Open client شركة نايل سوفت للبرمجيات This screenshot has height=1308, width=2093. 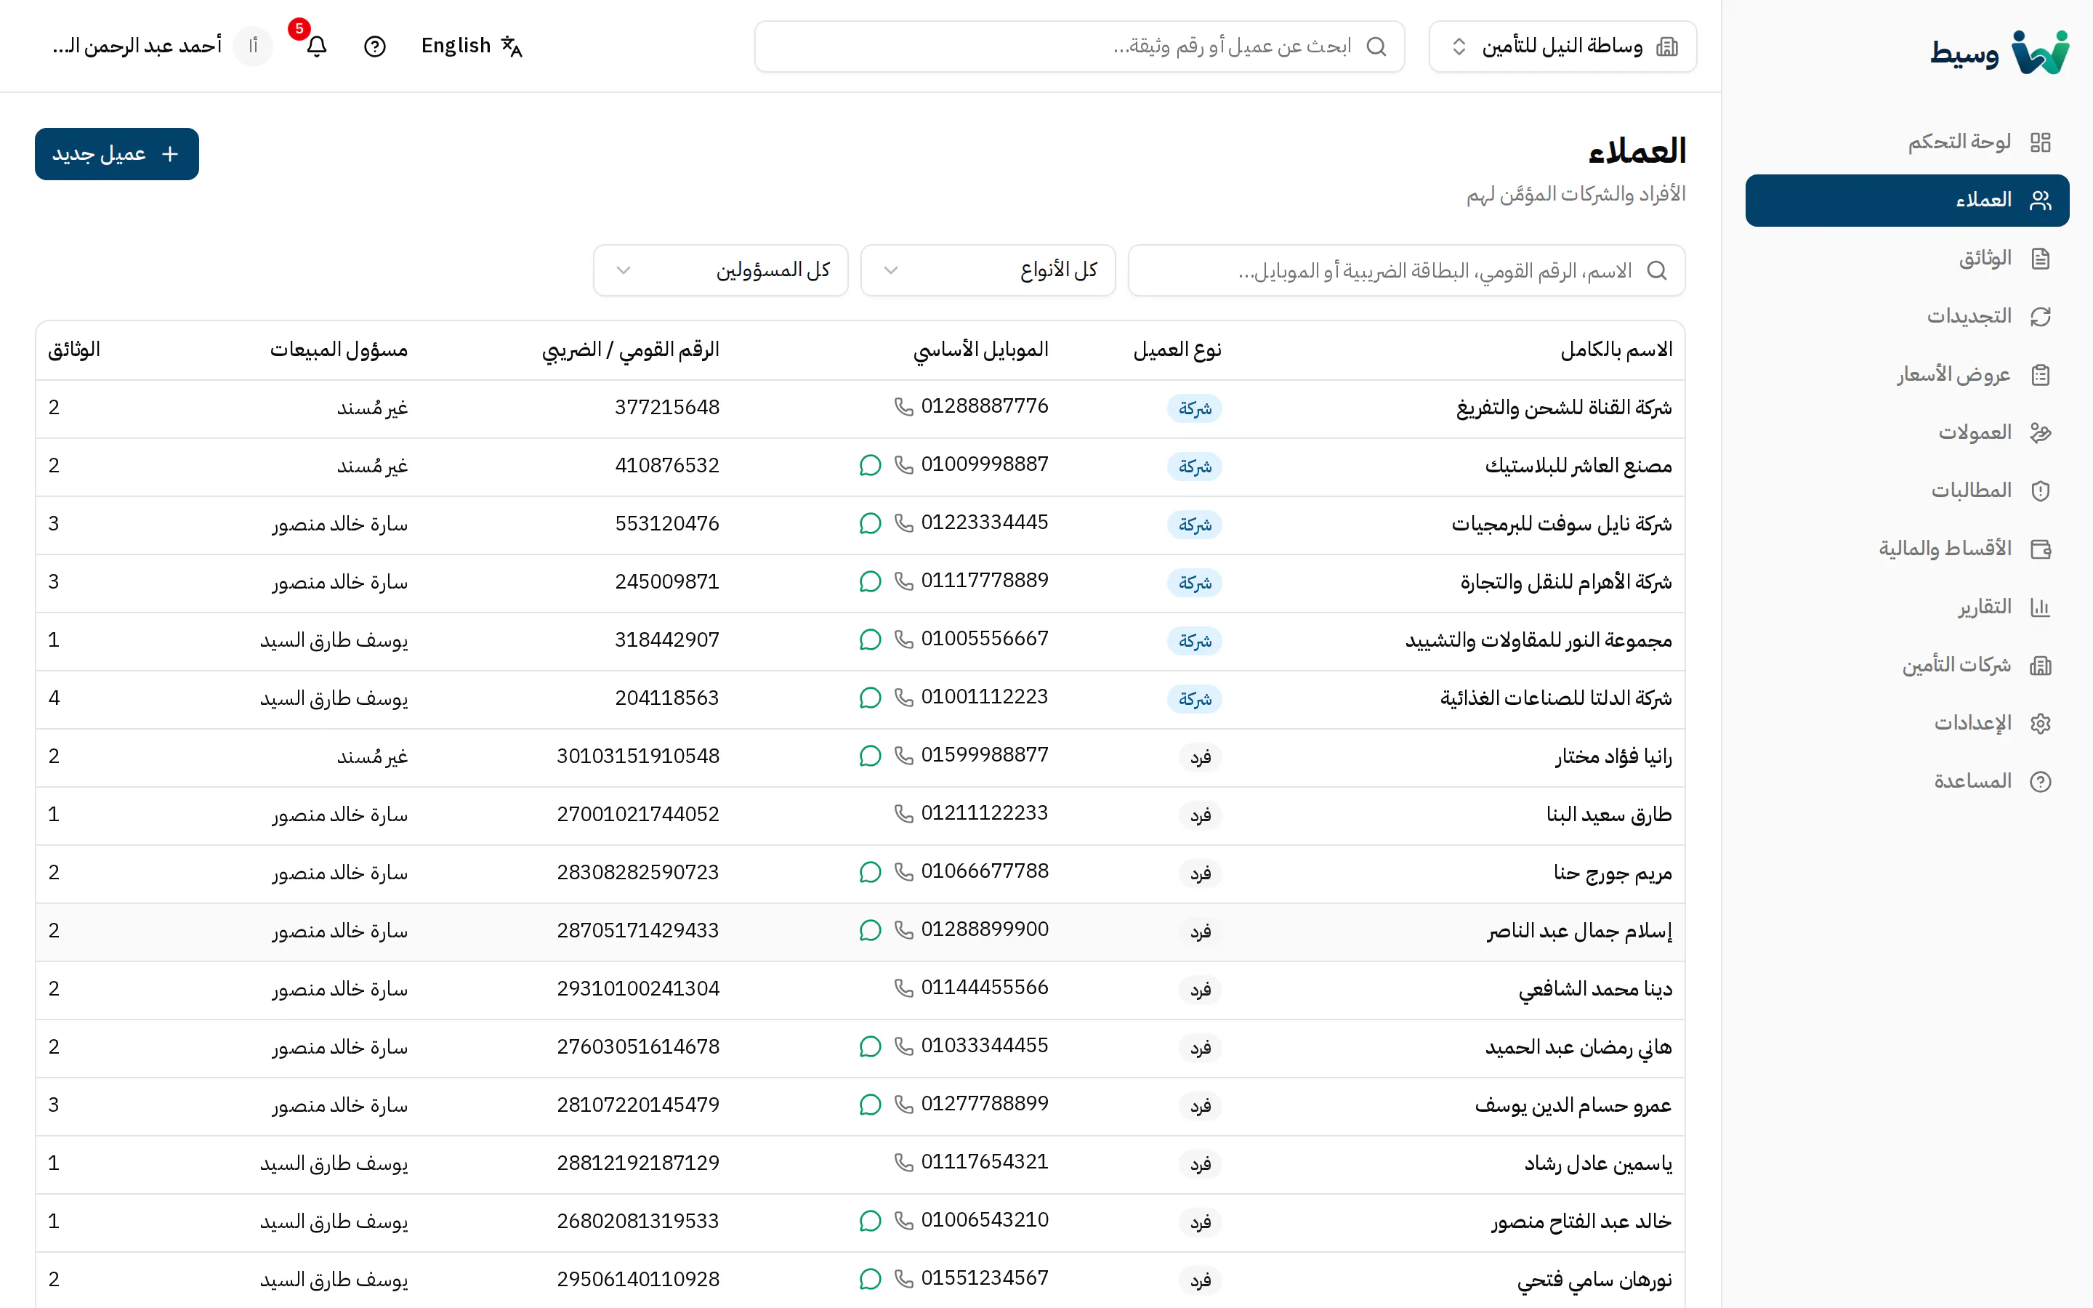tap(1562, 523)
